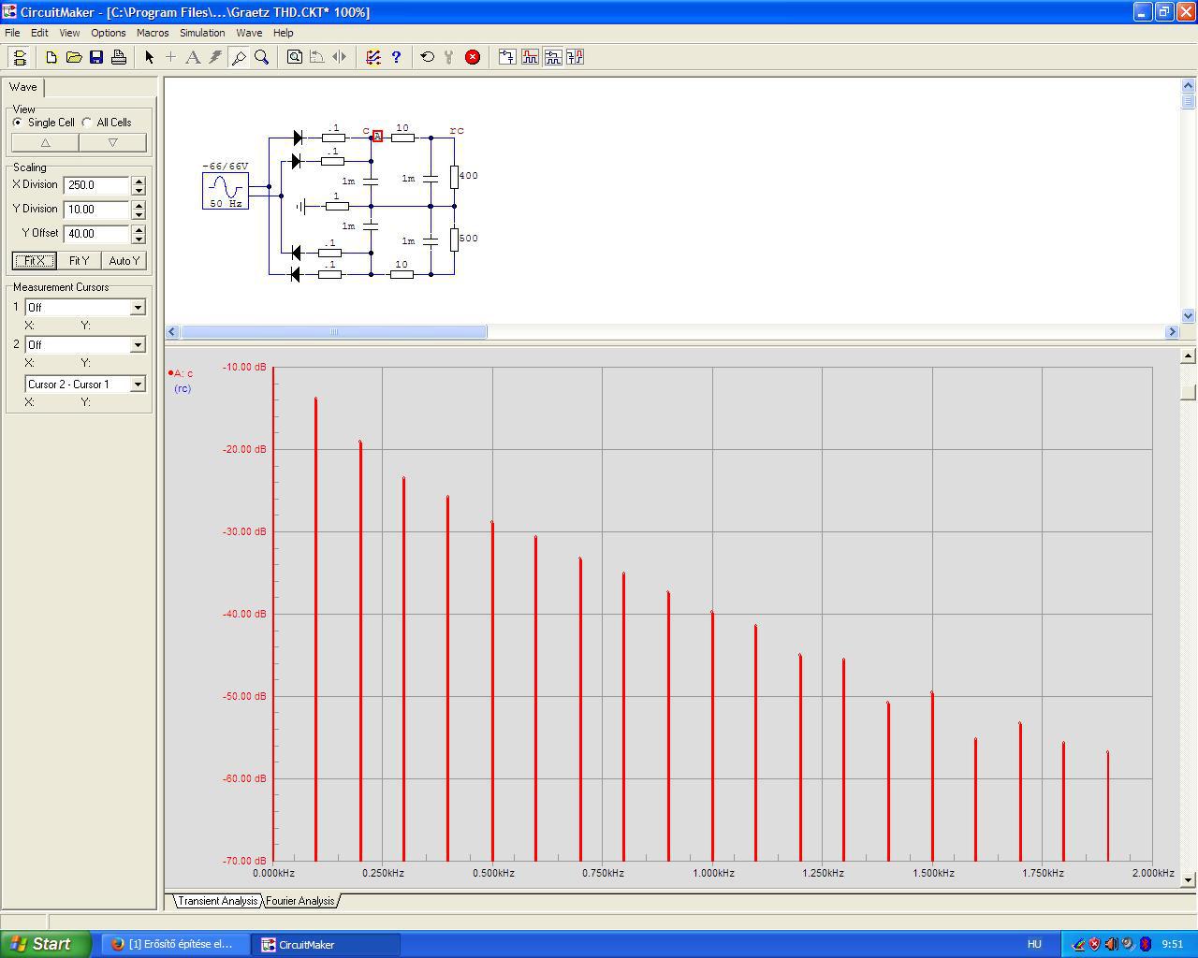Screen dimensions: 1198x958
Task: Open the Cursor 2 dropdown
Action: (138, 345)
